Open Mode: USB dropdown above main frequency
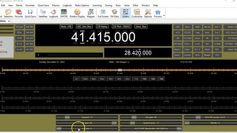The width and height of the screenshot is (237, 133). (x=66, y=27)
